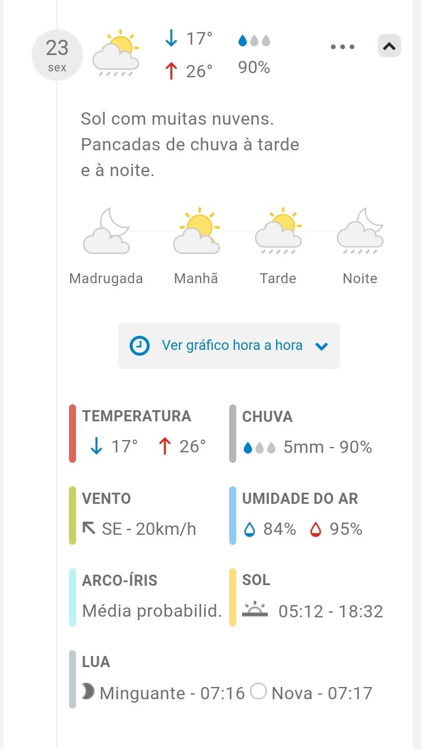Screen dimensions: 421x749
Task: Click the Ver gráfico hora a hora text
Action: [x=232, y=345]
